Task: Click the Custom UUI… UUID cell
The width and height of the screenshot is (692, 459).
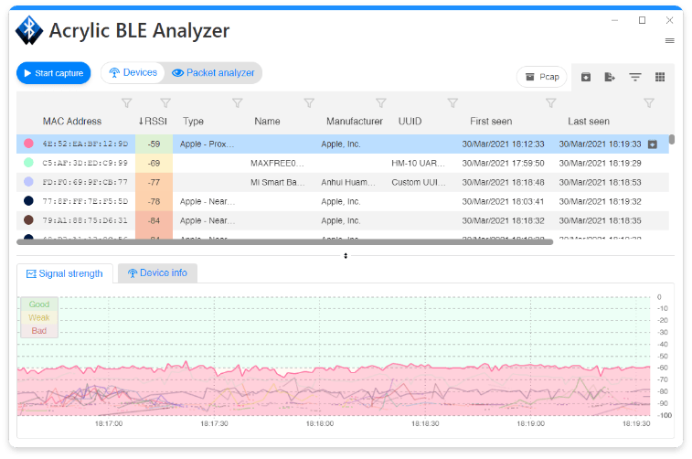Action: coord(419,182)
